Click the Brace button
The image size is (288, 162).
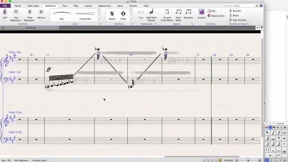coord(234,15)
